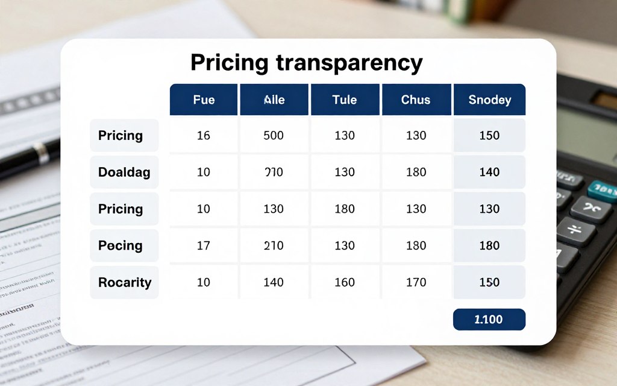The width and height of the screenshot is (617, 386).
Task: Click the 140 cell in Rocarity row
Action: click(274, 282)
